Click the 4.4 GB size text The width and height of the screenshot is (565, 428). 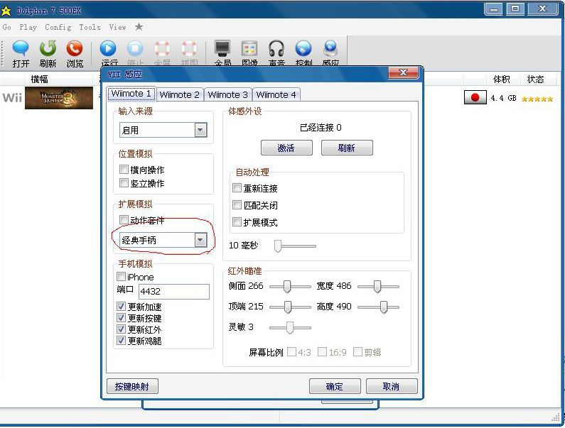click(503, 98)
